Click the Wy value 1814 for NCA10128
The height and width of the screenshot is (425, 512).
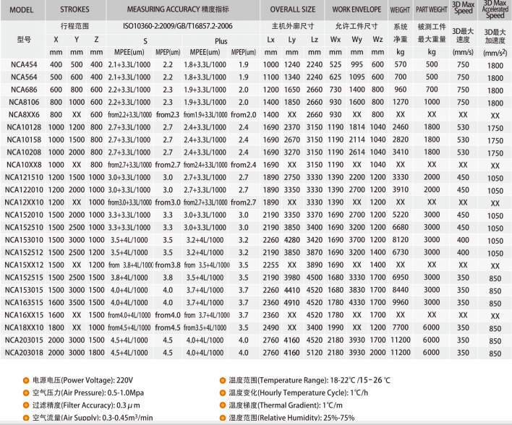coord(357,127)
